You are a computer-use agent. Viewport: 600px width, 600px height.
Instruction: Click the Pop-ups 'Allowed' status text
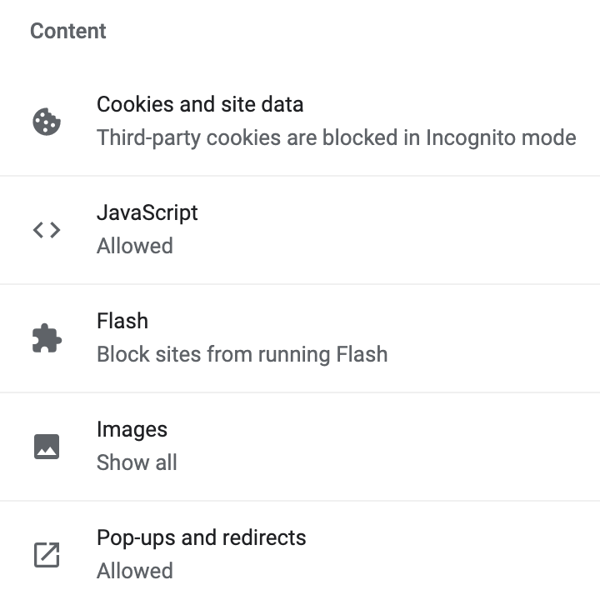pyautogui.click(x=135, y=571)
